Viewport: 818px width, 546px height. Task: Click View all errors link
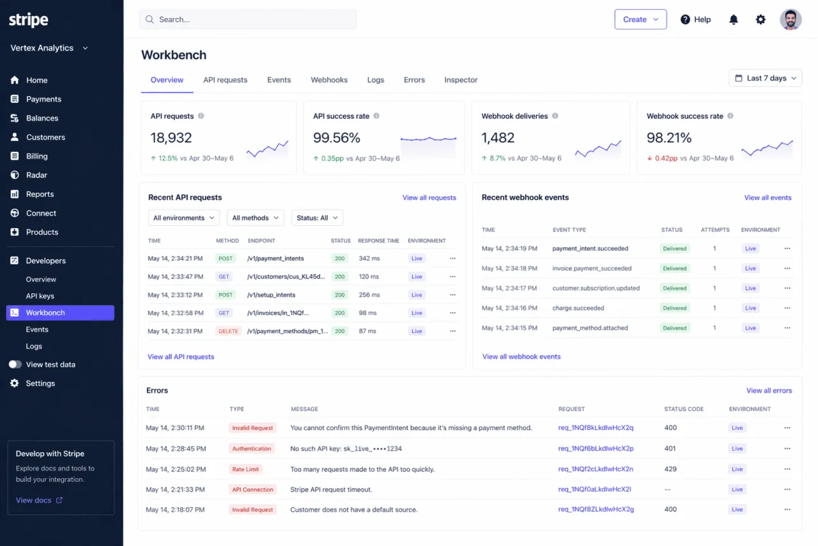769,391
